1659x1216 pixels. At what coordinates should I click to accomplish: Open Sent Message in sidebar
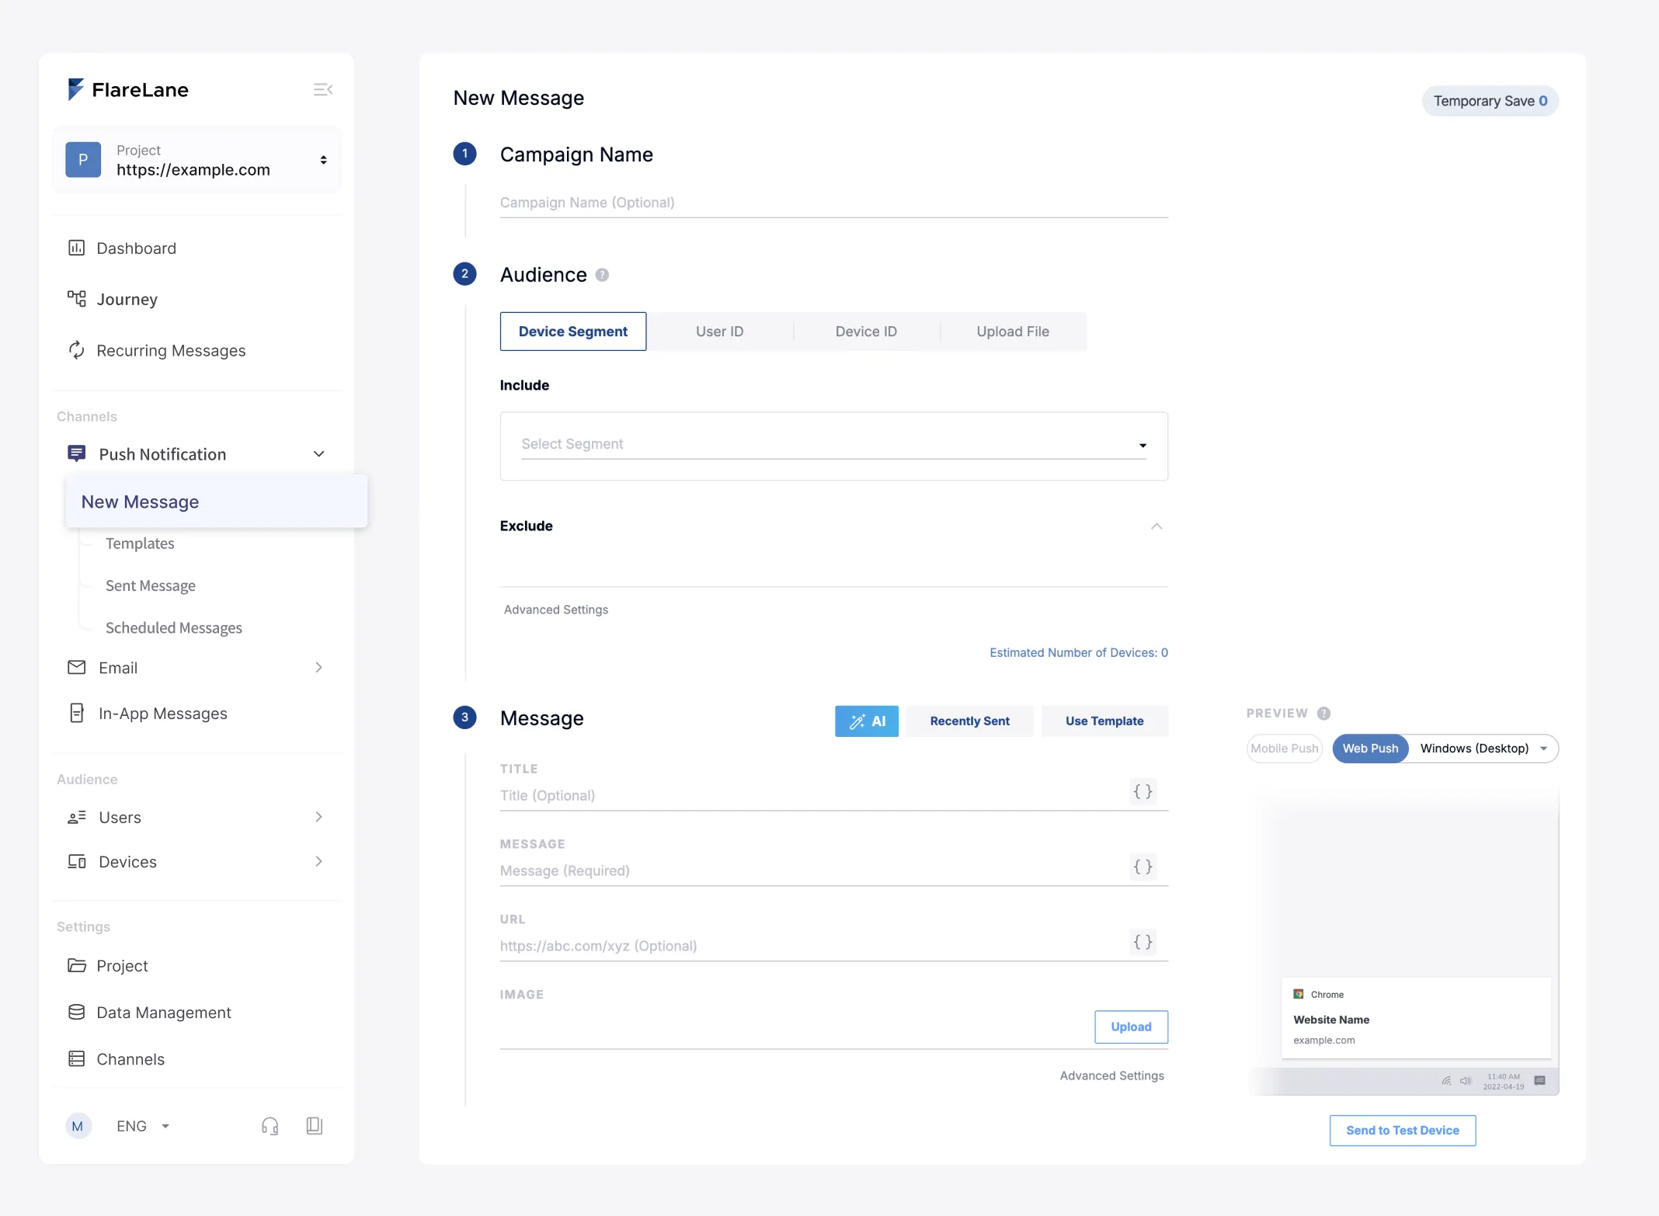[151, 585]
